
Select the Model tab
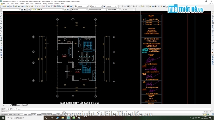[14, 105]
